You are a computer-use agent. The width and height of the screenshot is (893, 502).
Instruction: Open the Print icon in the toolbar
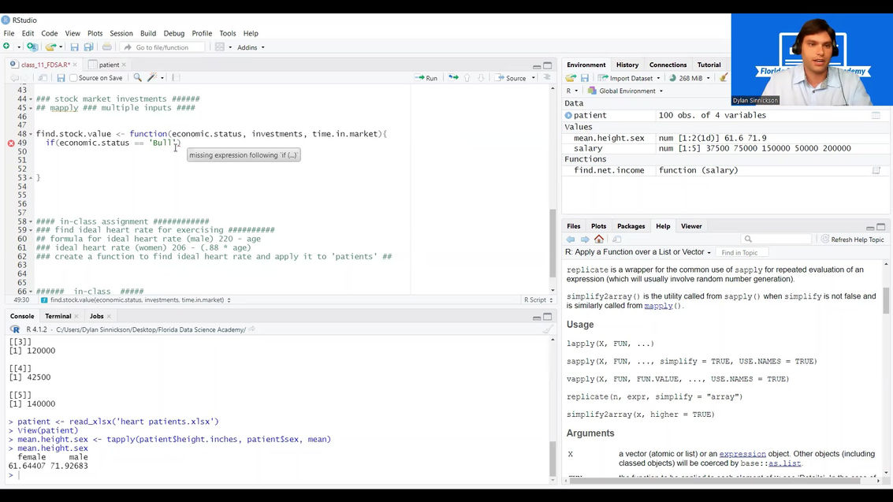(x=106, y=47)
